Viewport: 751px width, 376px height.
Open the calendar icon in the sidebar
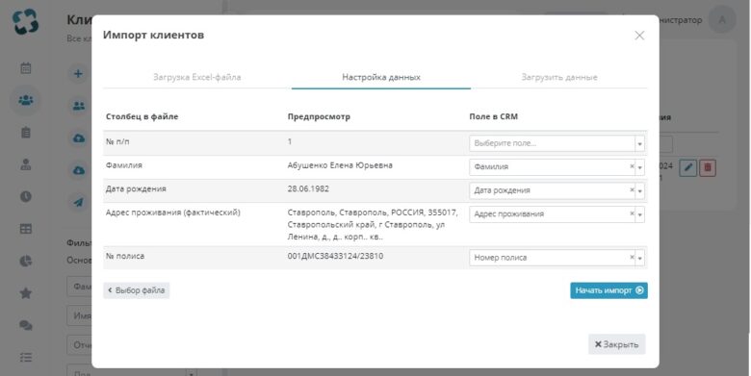point(26,68)
